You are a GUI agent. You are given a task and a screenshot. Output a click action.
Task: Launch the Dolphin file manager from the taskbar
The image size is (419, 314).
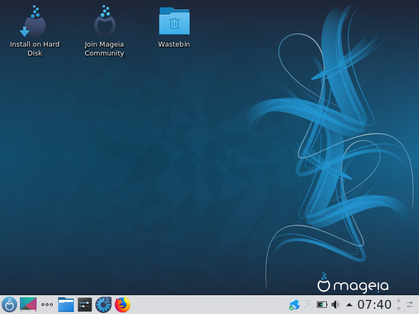(x=66, y=305)
